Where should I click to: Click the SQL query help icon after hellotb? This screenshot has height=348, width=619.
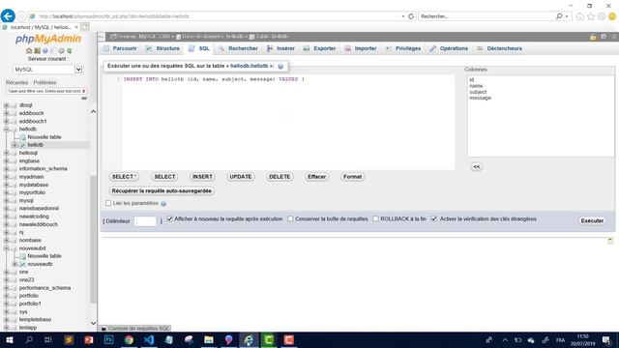coord(280,67)
